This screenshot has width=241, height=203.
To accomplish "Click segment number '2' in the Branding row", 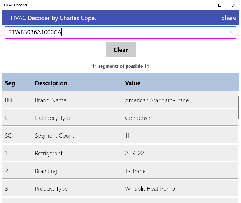I will [6, 171].
